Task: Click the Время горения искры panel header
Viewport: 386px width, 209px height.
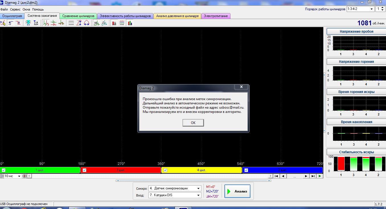Action: [356, 92]
